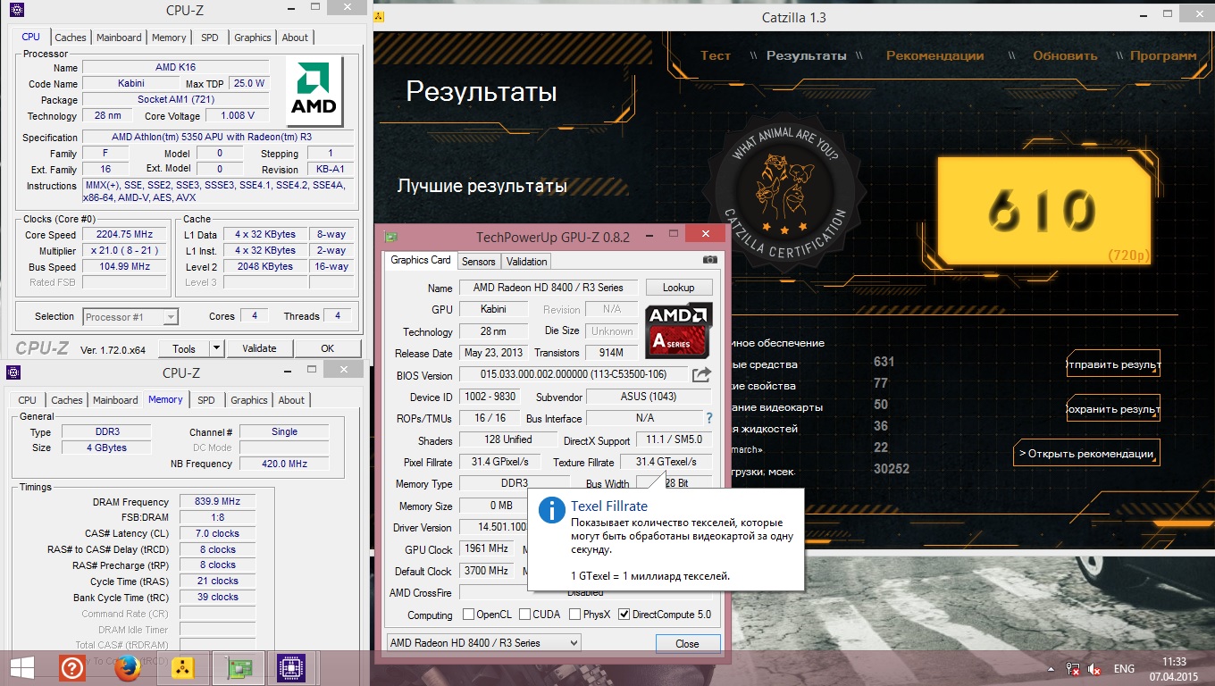Click the Core Speed 2204.75 MHz value

pos(124,235)
